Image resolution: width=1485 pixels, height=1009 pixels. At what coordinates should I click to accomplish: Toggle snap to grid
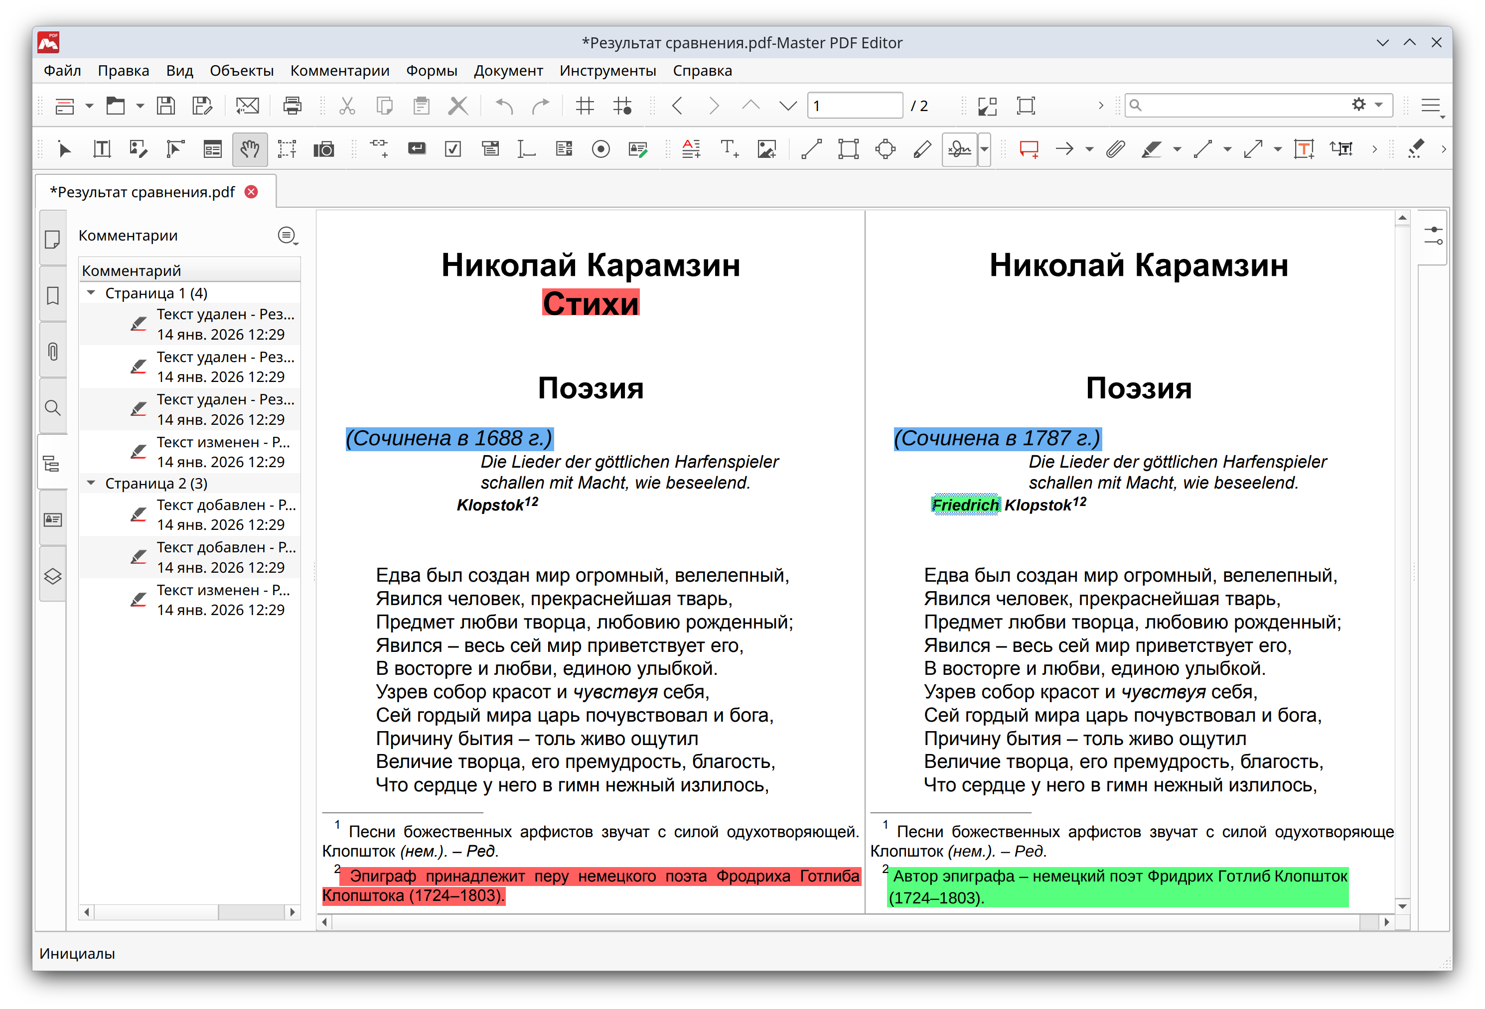pos(622,106)
